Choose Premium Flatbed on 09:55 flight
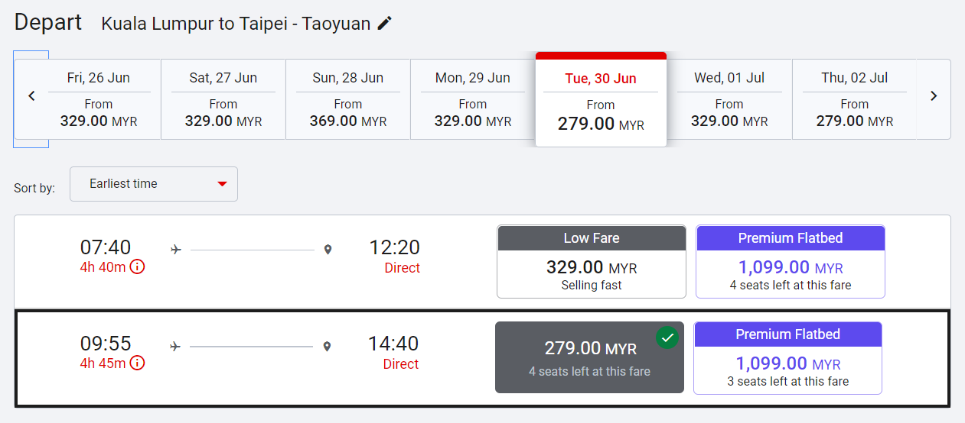Screen dimensions: 965x423 (788, 358)
